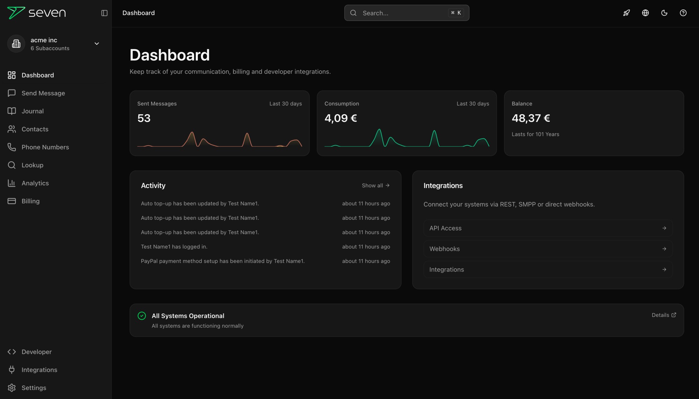
Task: Click the Contacts people icon
Action: coord(12,129)
